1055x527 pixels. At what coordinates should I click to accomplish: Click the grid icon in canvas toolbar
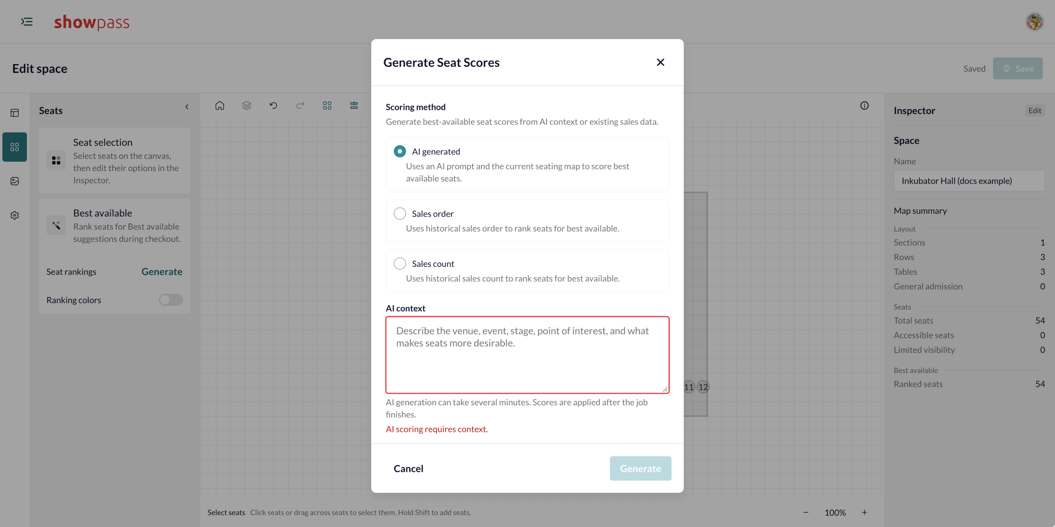pyautogui.click(x=327, y=106)
